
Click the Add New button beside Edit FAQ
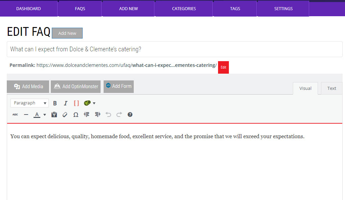[67, 33]
